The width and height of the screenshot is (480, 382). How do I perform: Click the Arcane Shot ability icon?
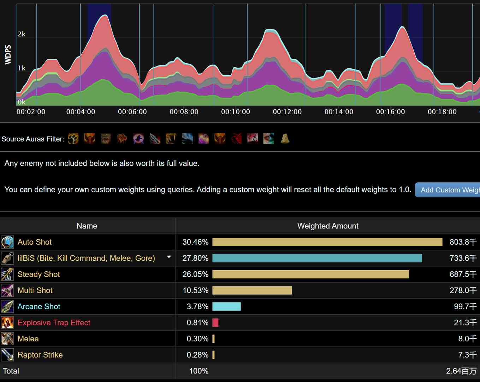pyautogui.click(x=7, y=307)
